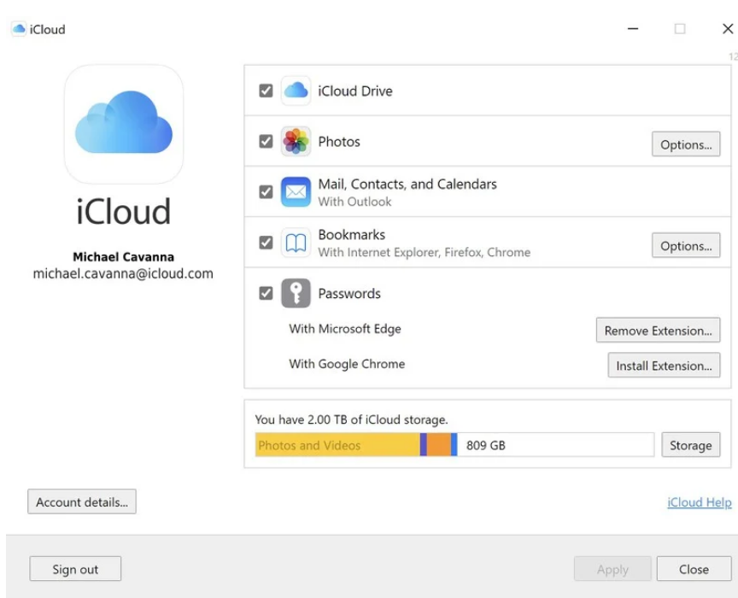Uncheck the iCloud Drive checkbox

point(266,91)
